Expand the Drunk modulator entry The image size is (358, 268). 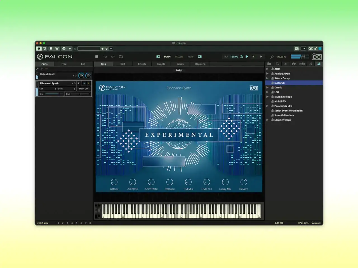267,87
